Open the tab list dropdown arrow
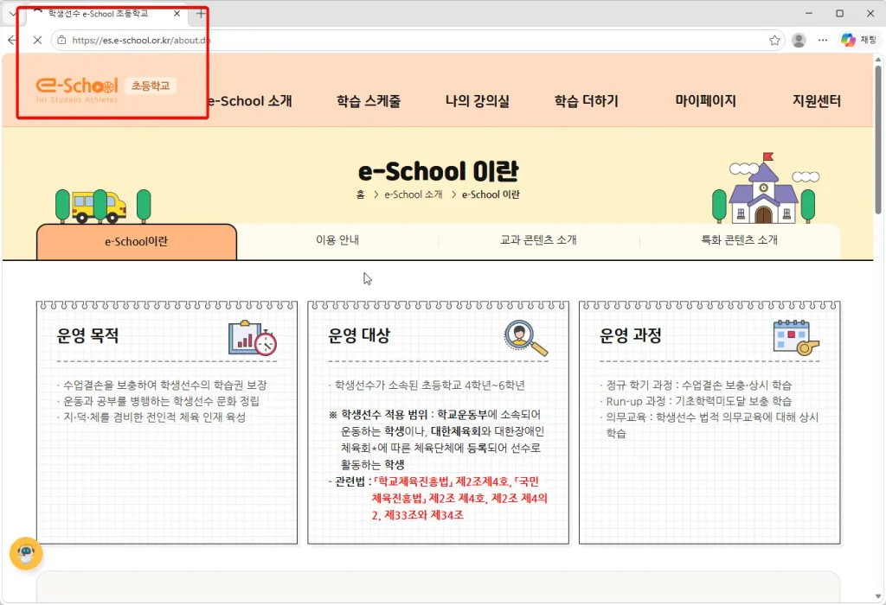 [x=12, y=14]
